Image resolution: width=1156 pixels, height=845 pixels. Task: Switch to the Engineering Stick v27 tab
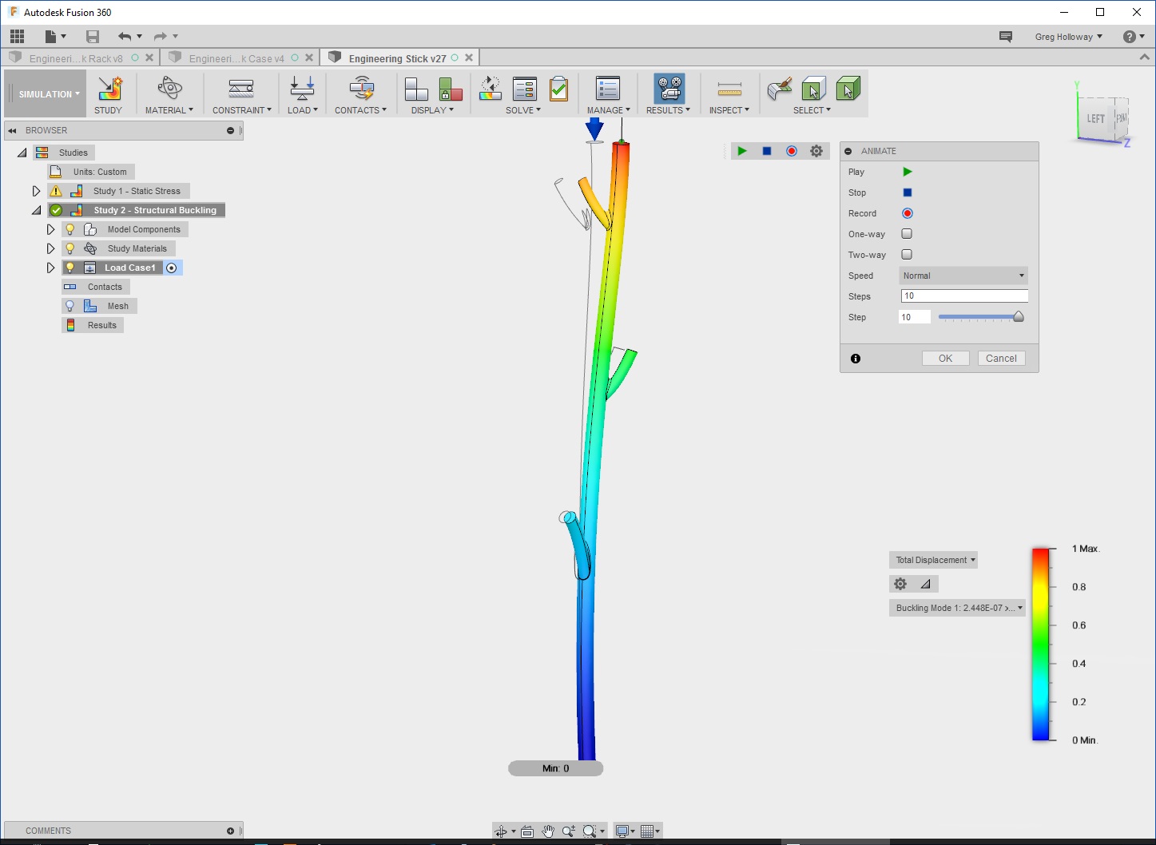[397, 57]
